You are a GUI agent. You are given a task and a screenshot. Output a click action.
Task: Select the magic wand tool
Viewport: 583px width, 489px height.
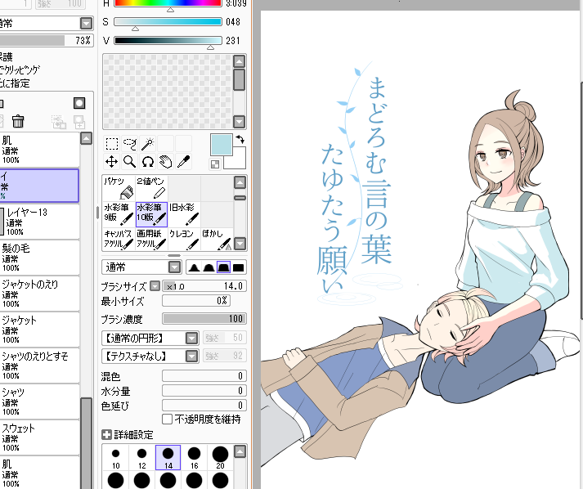[x=148, y=144]
